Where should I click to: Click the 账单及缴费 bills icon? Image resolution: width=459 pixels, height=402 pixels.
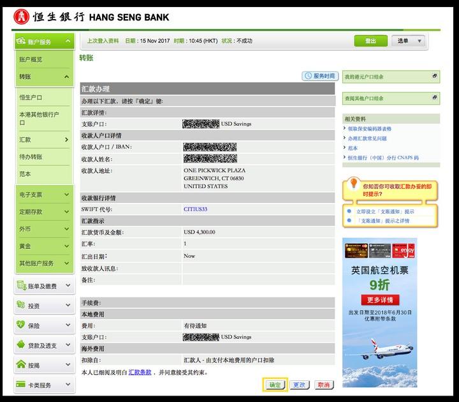coord(22,286)
